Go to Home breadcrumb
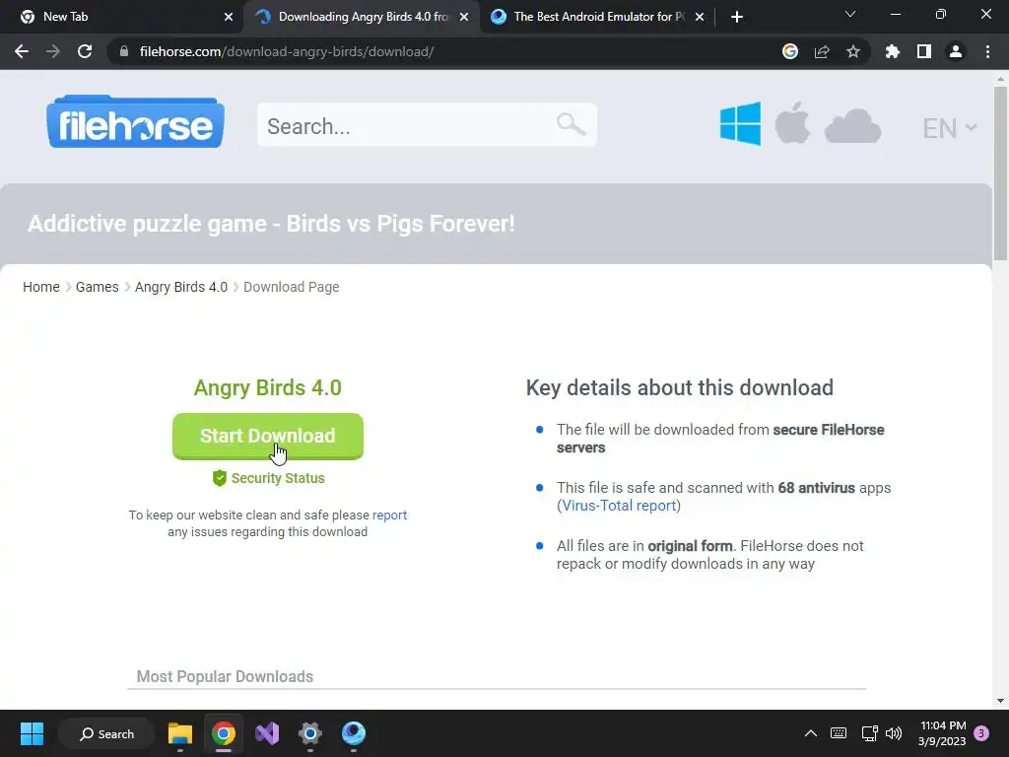The width and height of the screenshot is (1009, 757). [41, 287]
